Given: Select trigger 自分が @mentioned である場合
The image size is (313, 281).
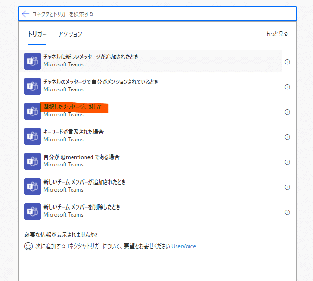Looking at the screenshot, I should (151, 161).
